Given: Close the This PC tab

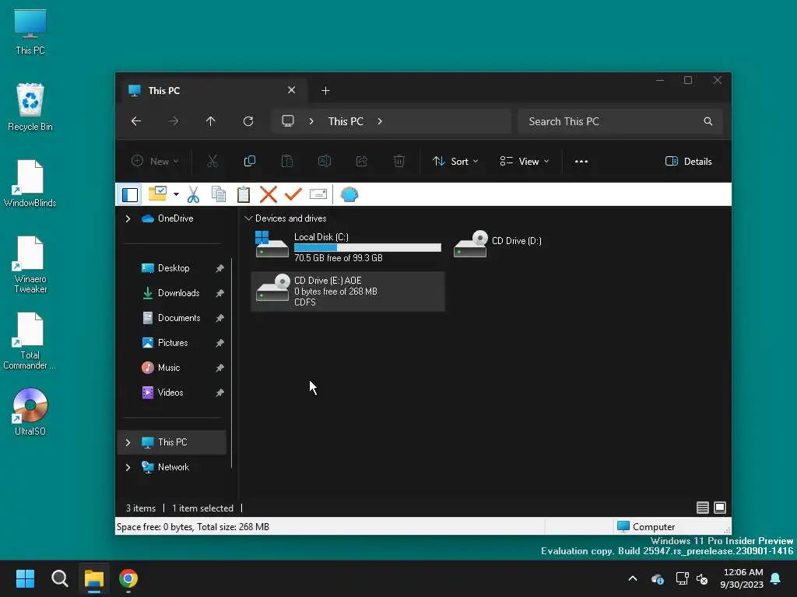Looking at the screenshot, I should [x=291, y=90].
